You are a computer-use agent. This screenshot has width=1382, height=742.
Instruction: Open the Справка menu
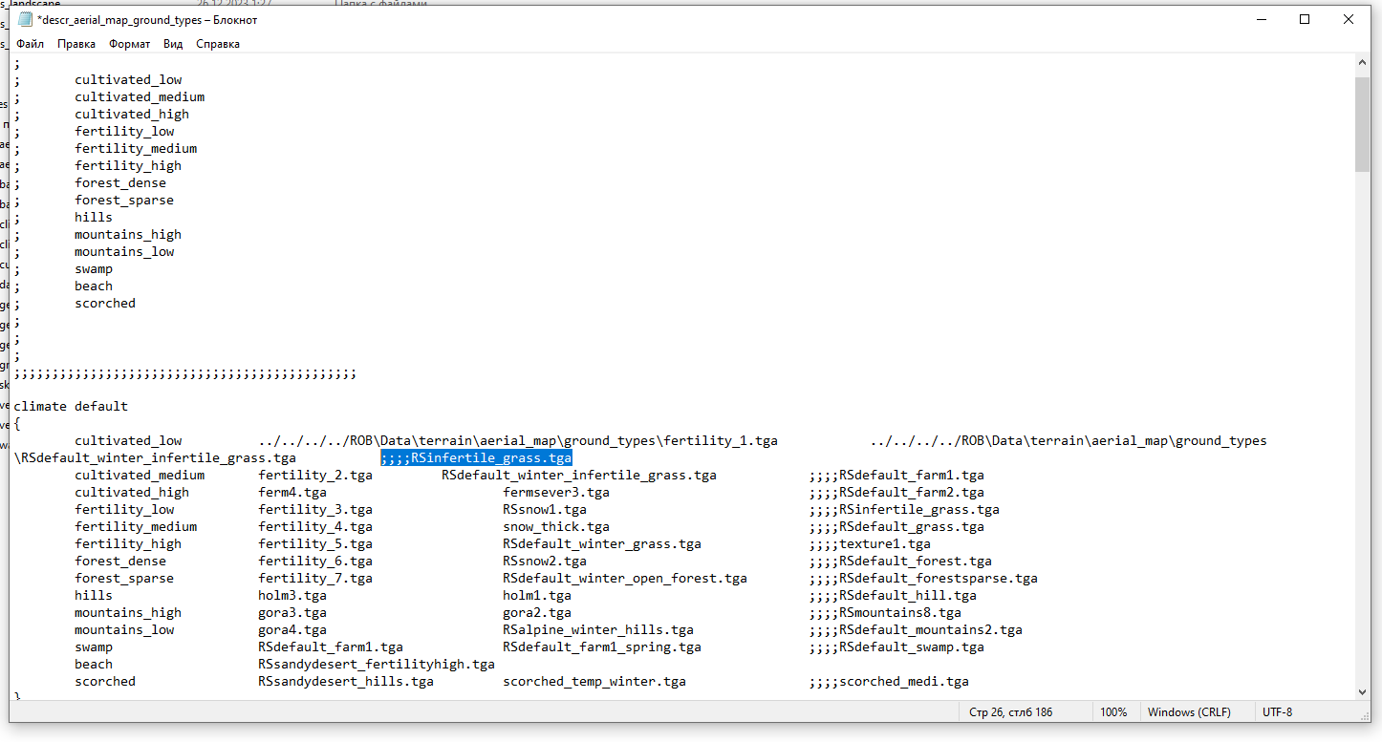pos(218,44)
